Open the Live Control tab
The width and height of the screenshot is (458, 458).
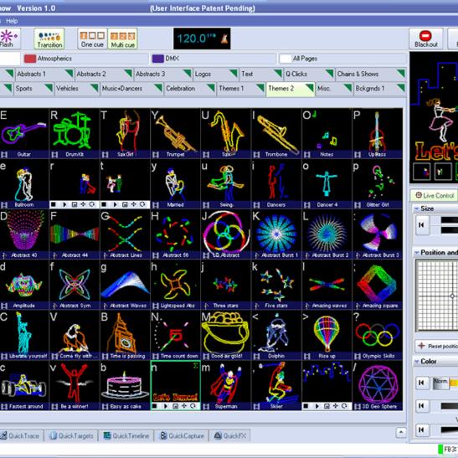435,195
